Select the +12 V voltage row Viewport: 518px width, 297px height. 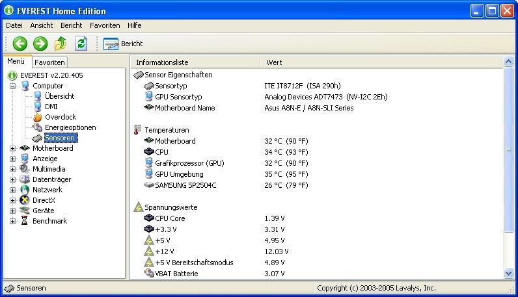(x=317, y=252)
